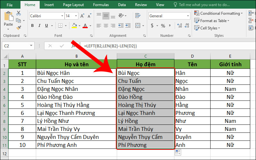Switch to the View tab

pos(160,5)
